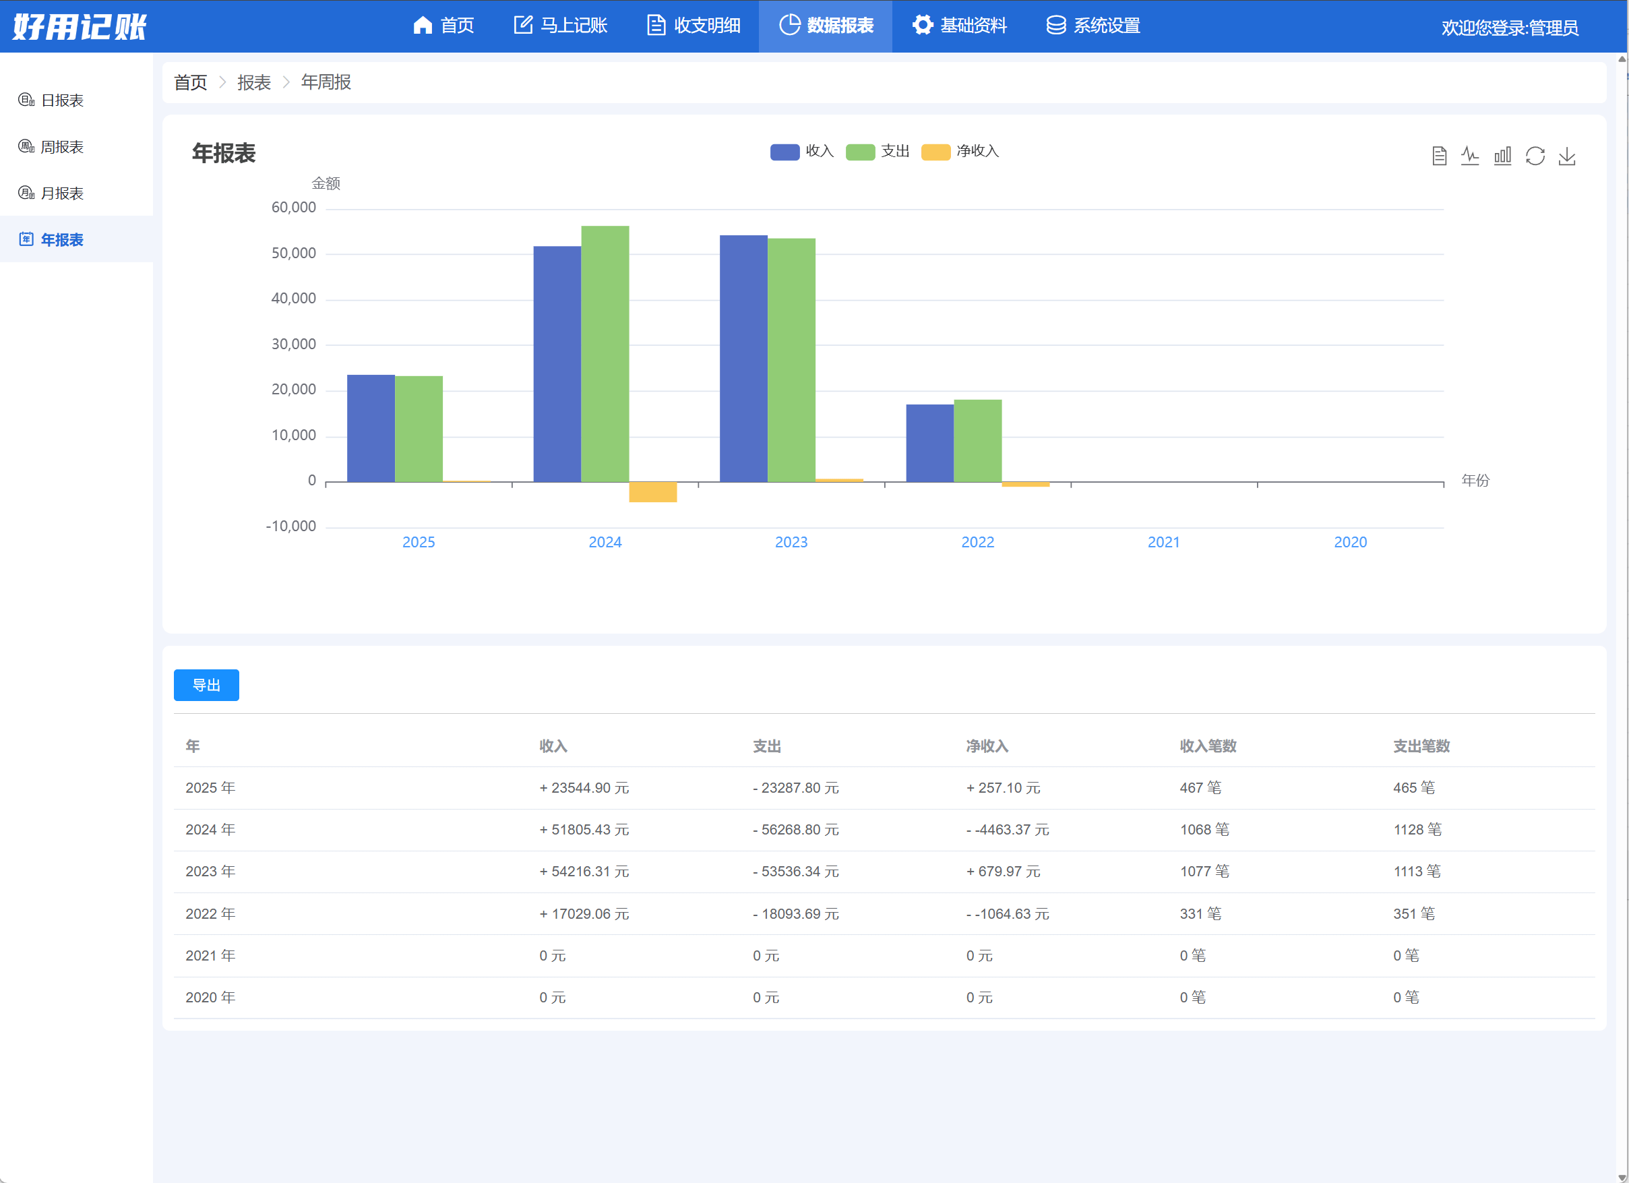This screenshot has width=1629, height=1183.
Task: Click the 2022 axis label
Action: pos(977,543)
